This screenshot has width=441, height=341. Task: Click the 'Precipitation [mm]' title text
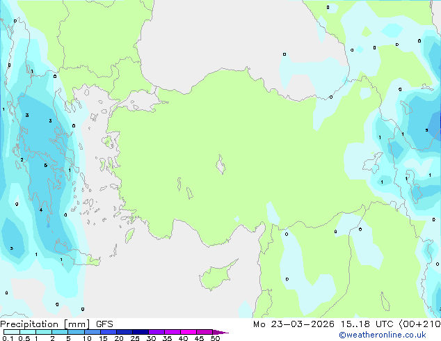coord(45,324)
